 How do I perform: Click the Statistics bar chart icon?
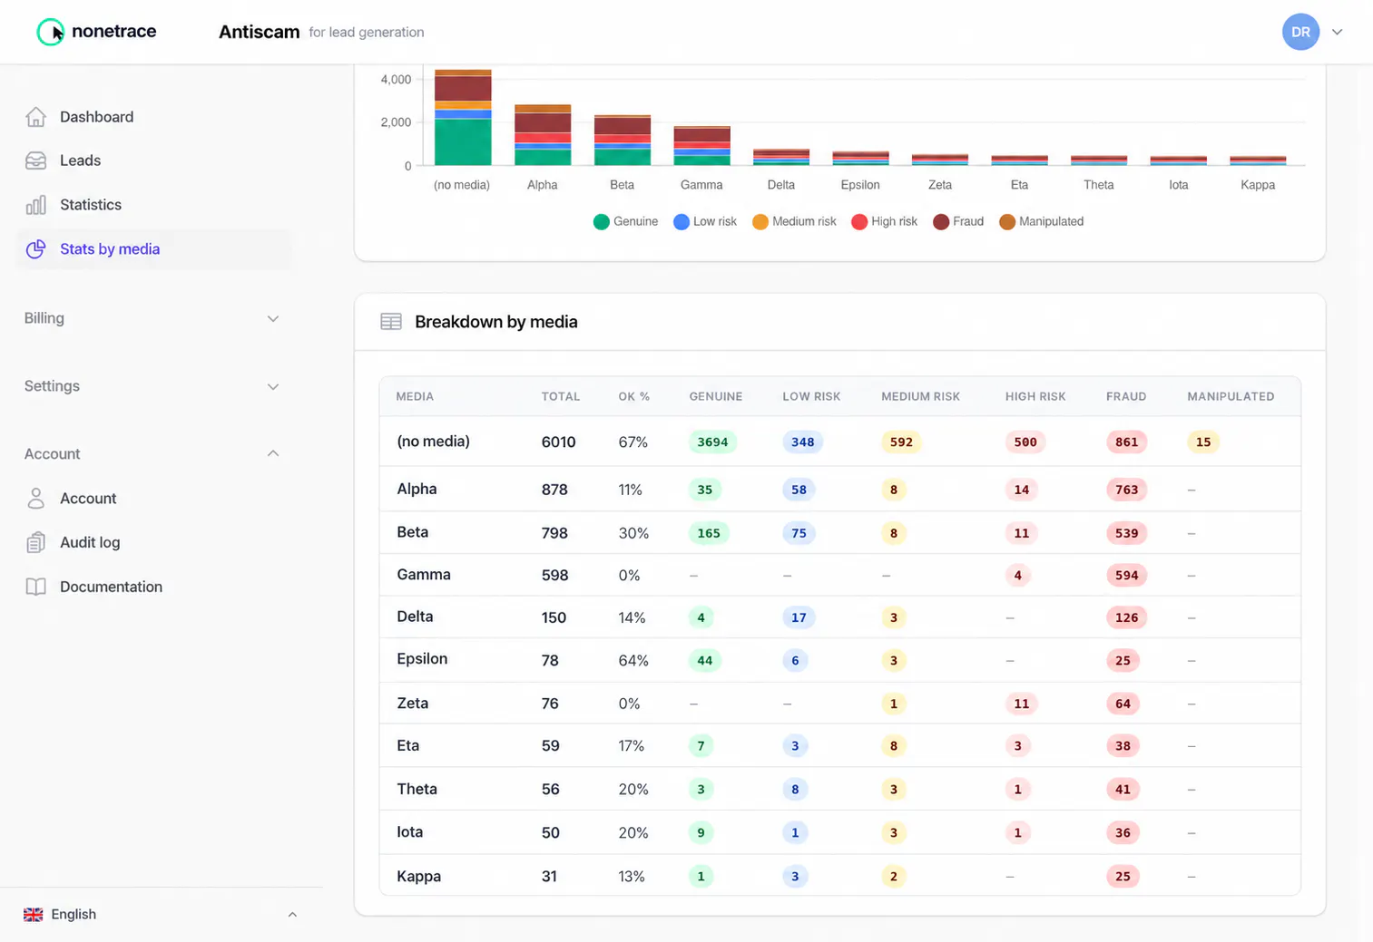[35, 205]
